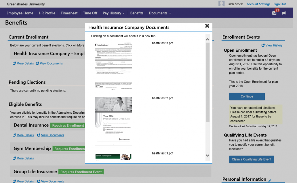This screenshot has width=297, height=183.
Task: Click the Elections Last Submitted date text
Action: pos(253,126)
